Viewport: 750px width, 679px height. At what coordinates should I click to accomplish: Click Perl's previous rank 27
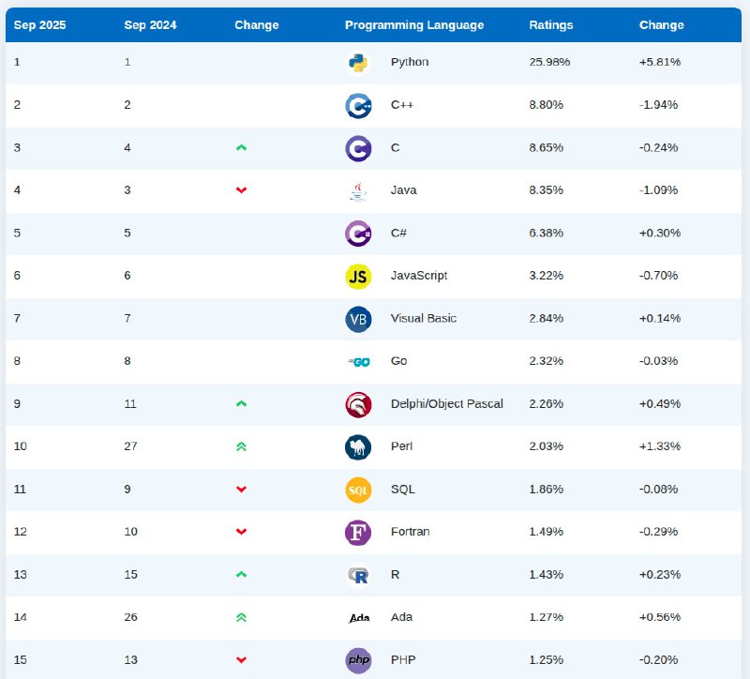coord(130,446)
